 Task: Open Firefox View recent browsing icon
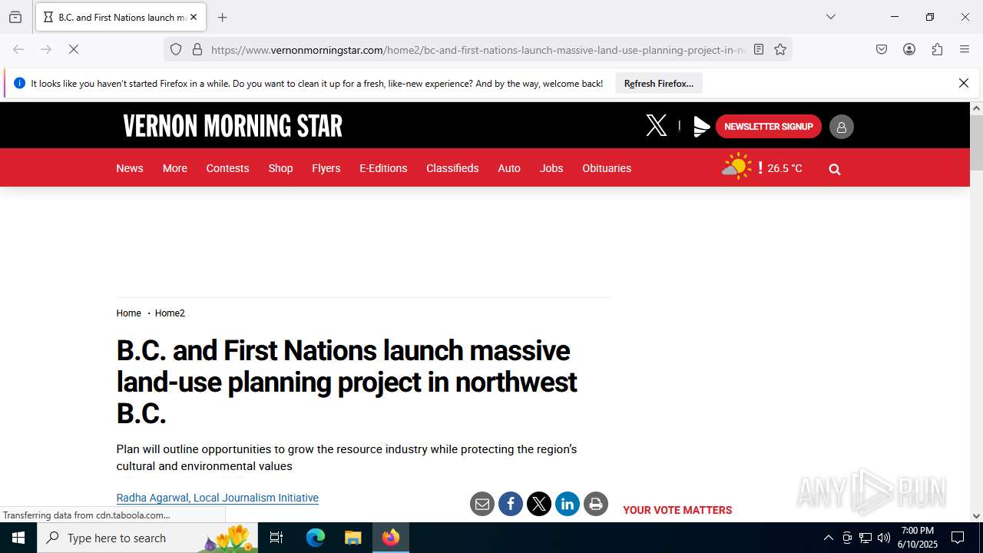[15, 17]
